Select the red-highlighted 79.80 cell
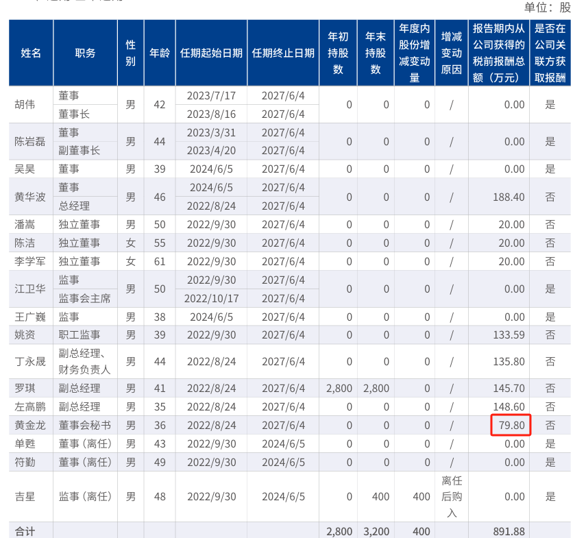 click(511, 425)
